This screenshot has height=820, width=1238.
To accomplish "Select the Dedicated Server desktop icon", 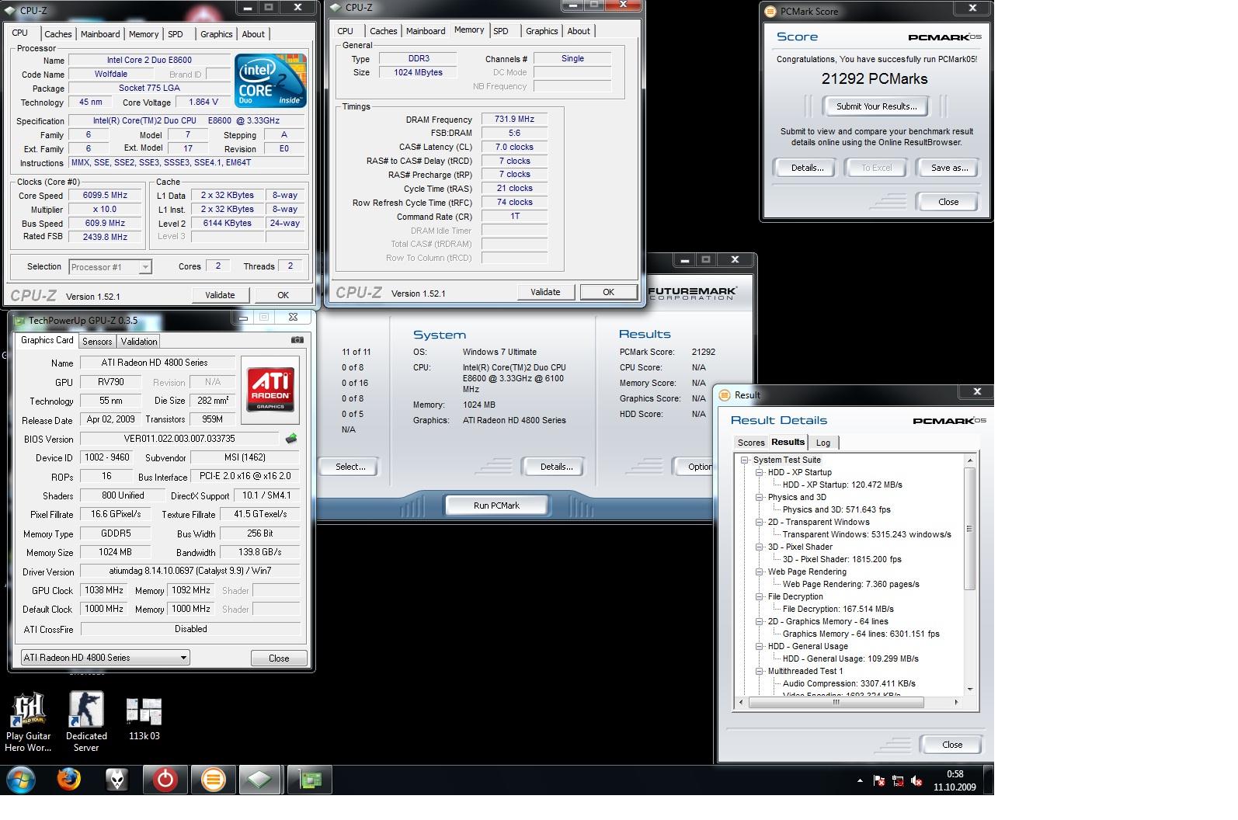I will [86, 722].
